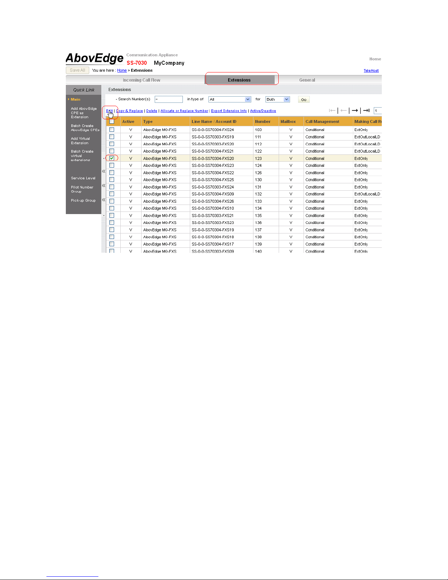Click Allocate or Replace Number link

pyautogui.click(x=184, y=111)
